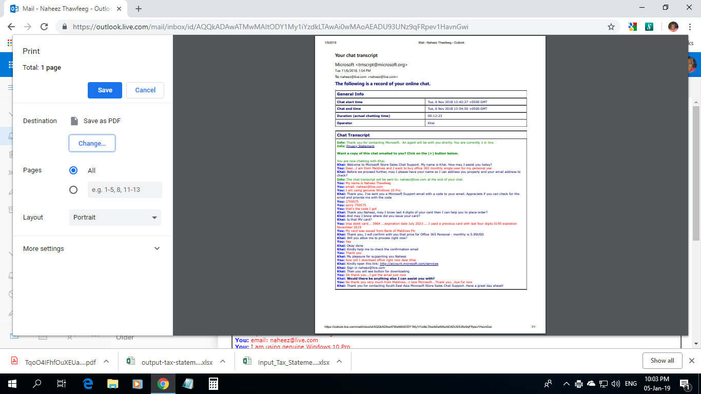Open a new browser tab
Viewport: 701px width, 394px height.
(x=139, y=9)
